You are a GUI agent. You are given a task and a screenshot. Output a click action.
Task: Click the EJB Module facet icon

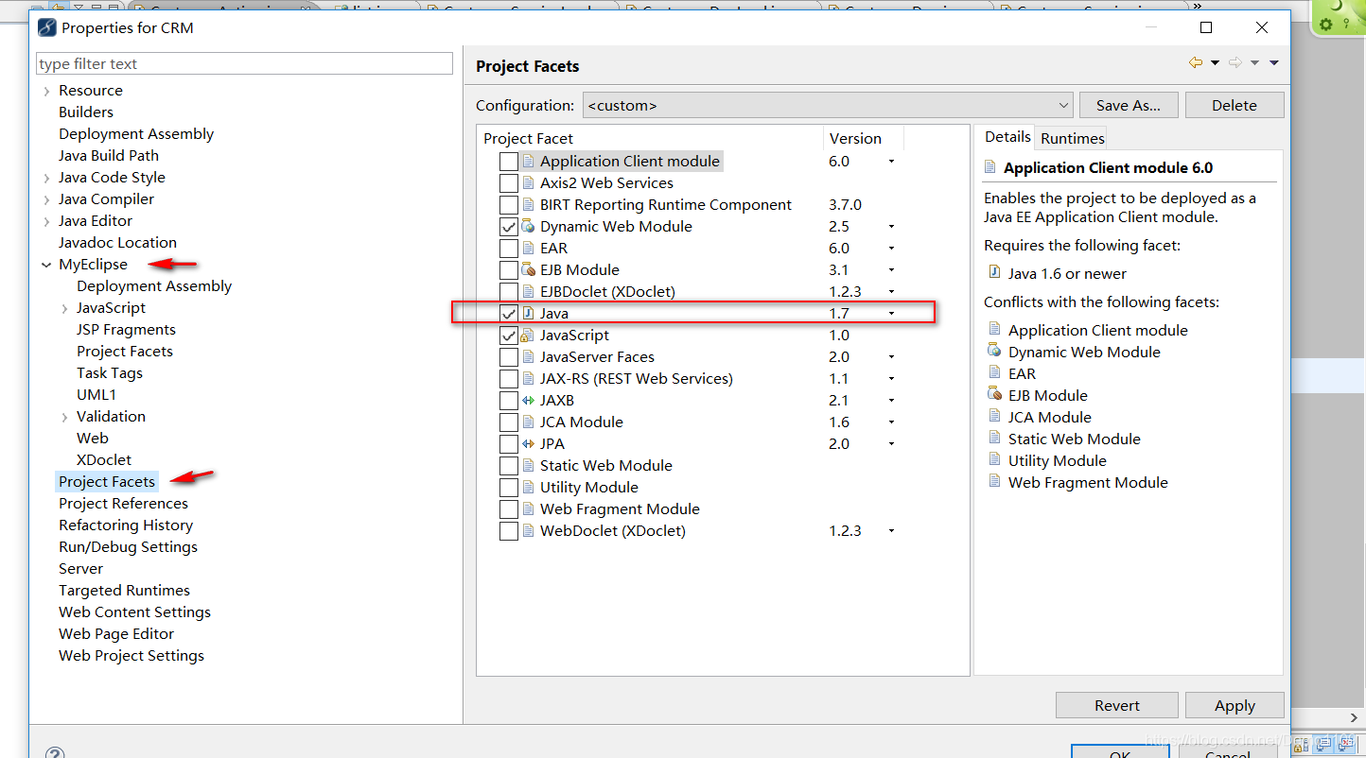coord(529,270)
